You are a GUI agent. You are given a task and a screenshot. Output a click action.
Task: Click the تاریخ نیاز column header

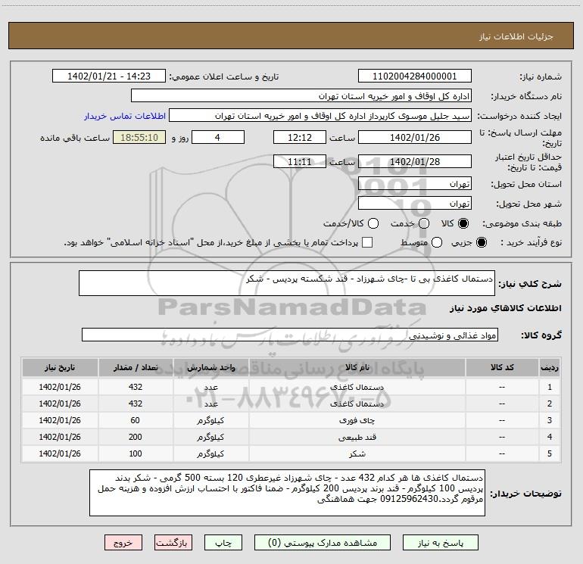coord(60,367)
